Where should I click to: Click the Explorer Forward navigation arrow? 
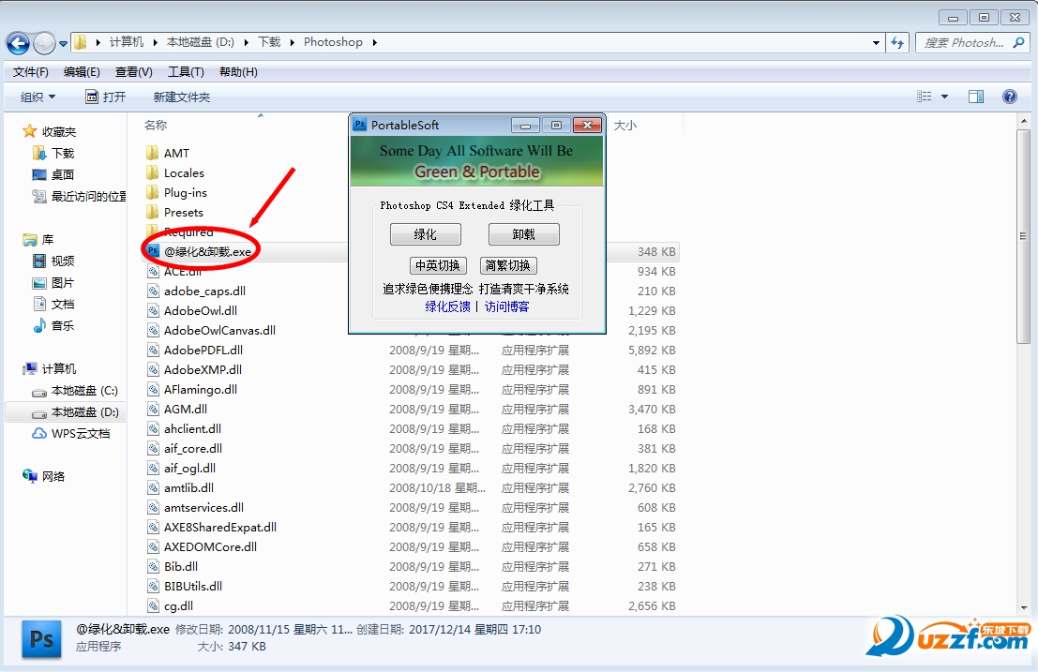44,44
